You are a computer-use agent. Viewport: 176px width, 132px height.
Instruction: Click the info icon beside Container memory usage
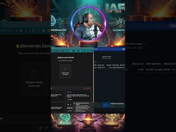112,57
